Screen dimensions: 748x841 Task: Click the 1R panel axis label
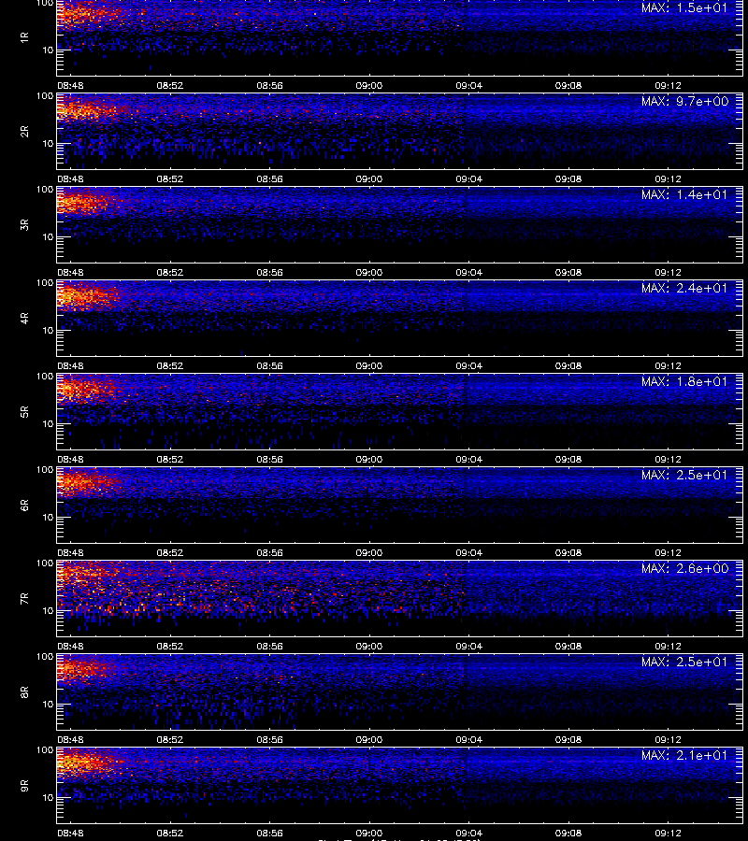24,38
